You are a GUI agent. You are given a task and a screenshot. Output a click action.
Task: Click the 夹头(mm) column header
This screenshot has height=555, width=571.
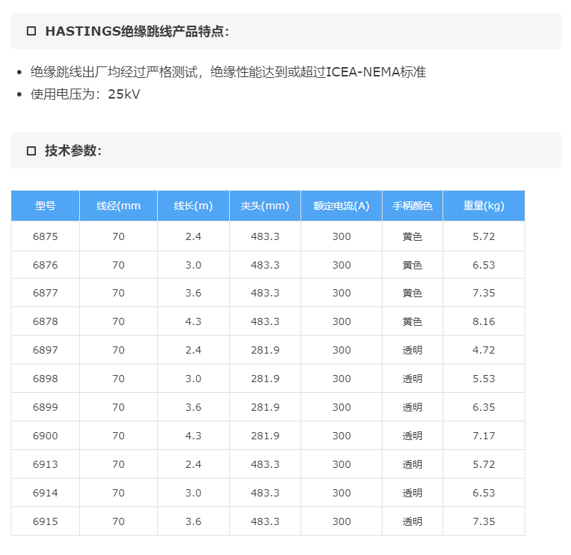pos(265,206)
